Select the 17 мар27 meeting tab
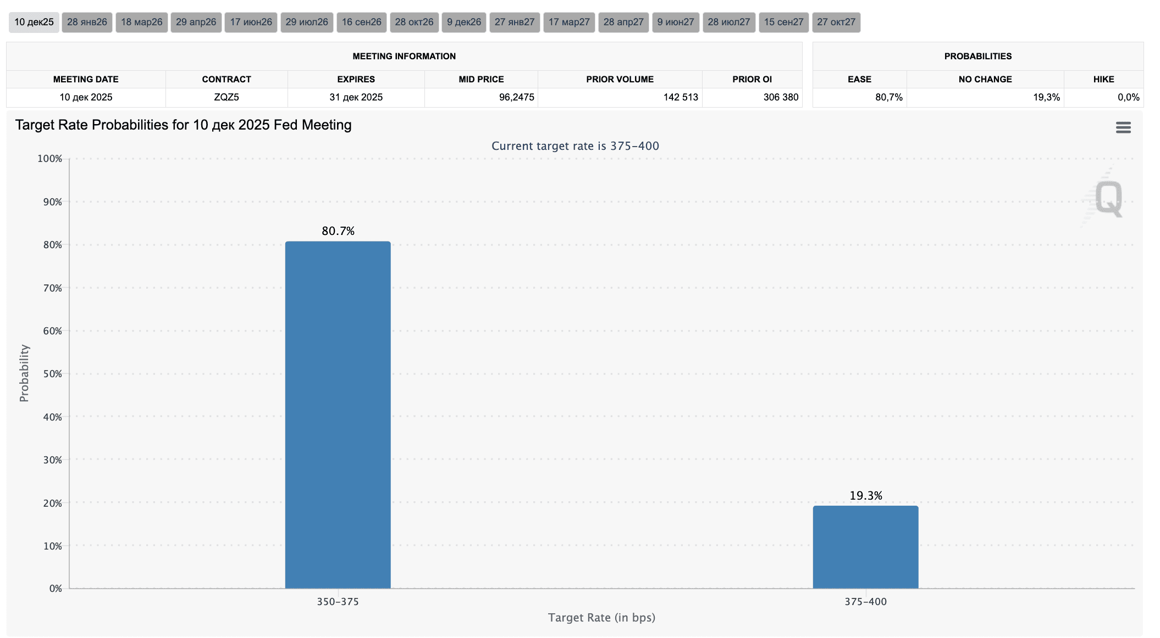This screenshot has width=1160, height=638. click(x=569, y=23)
